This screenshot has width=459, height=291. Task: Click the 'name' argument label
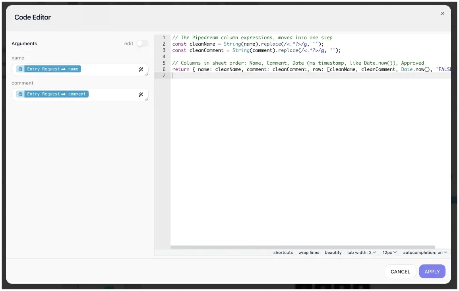tap(18, 58)
